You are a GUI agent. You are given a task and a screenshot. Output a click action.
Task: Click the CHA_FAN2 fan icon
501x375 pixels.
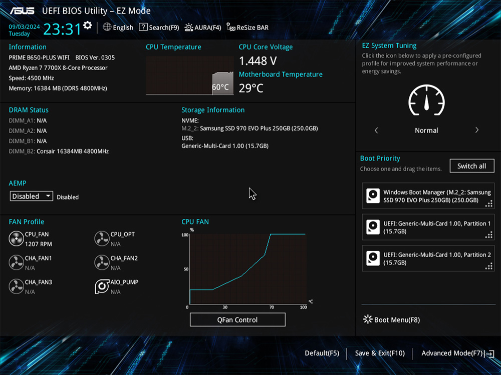(102, 263)
